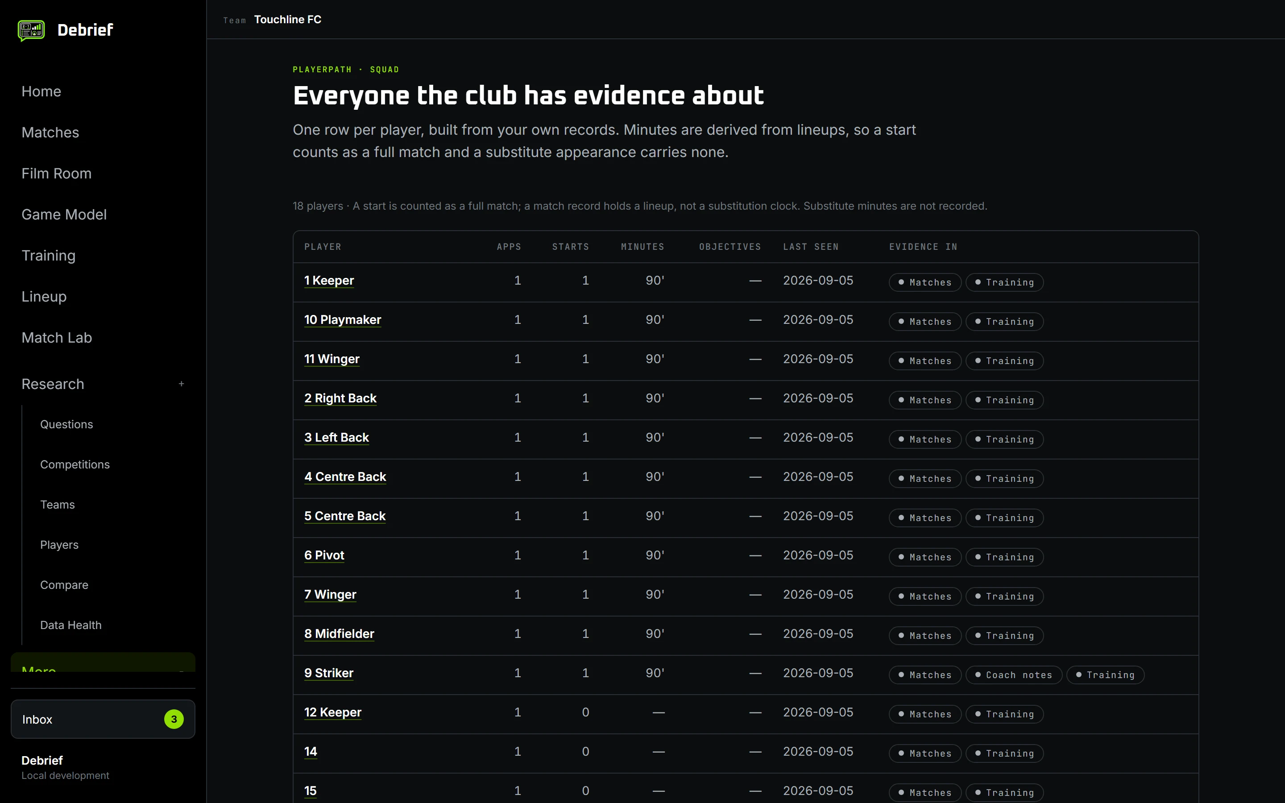Viewport: 1285px width, 803px height.
Task: Open the 3 Left Back profile
Action: click(337, 438)
